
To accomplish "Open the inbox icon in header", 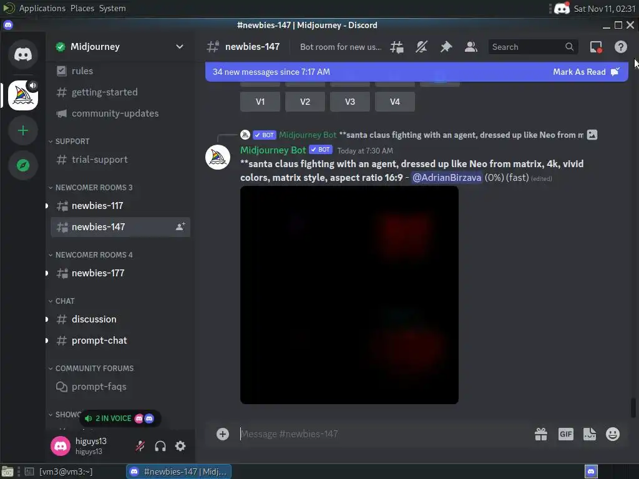I will 596,47.
